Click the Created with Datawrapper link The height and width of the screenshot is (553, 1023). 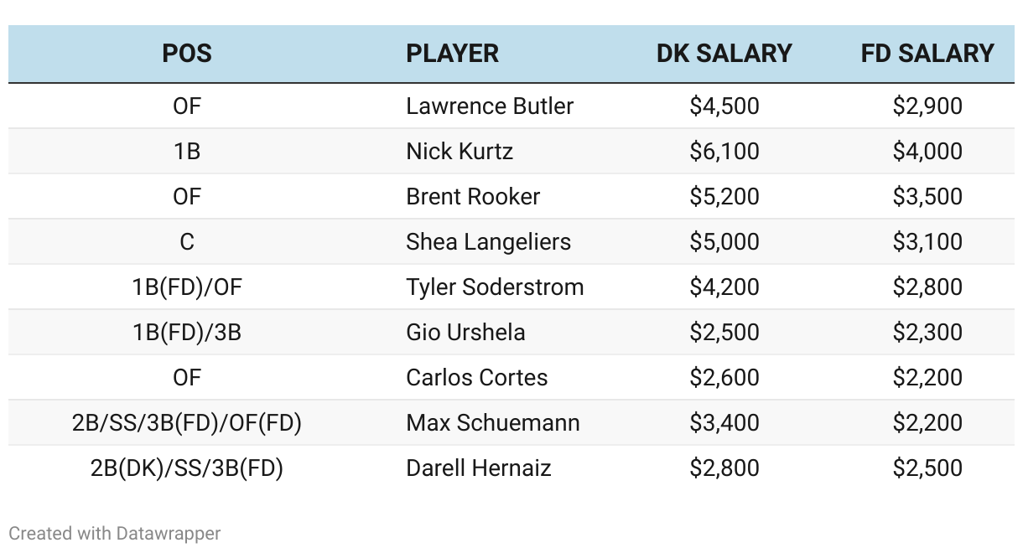(115, 533)
